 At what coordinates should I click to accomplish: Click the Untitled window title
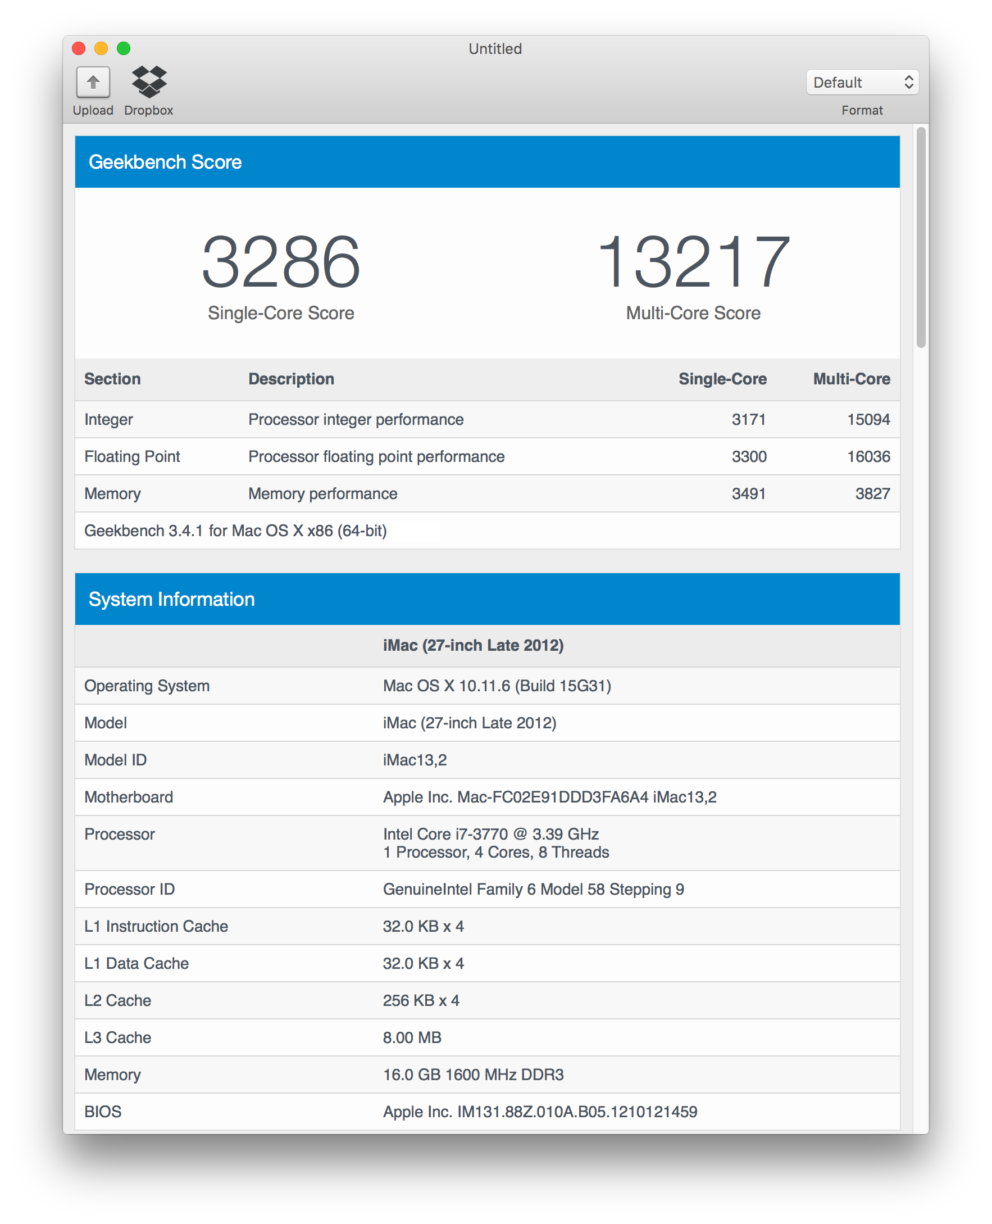click(495, 48)
